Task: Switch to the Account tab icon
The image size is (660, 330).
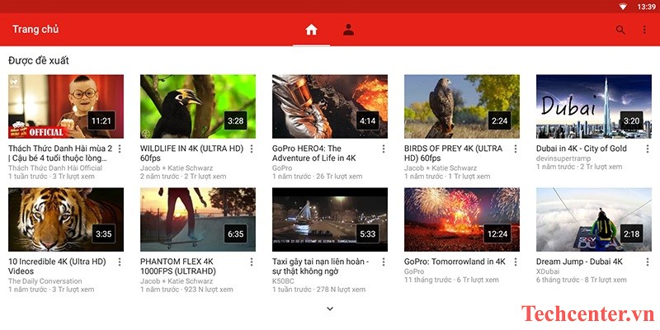Action: coord(348,30)
